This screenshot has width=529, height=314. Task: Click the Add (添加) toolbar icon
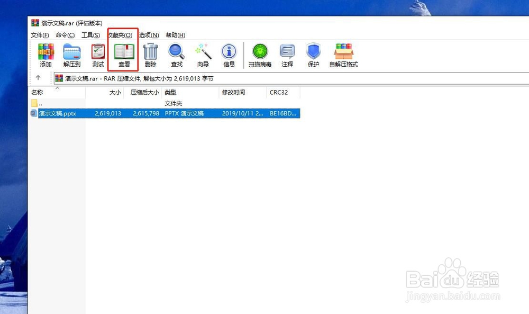click(x=45, y=55)
